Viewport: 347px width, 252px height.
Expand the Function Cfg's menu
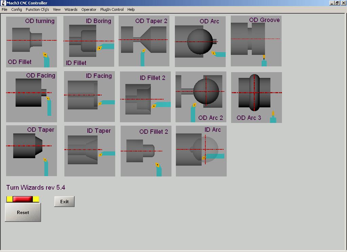tap(37, 9)
